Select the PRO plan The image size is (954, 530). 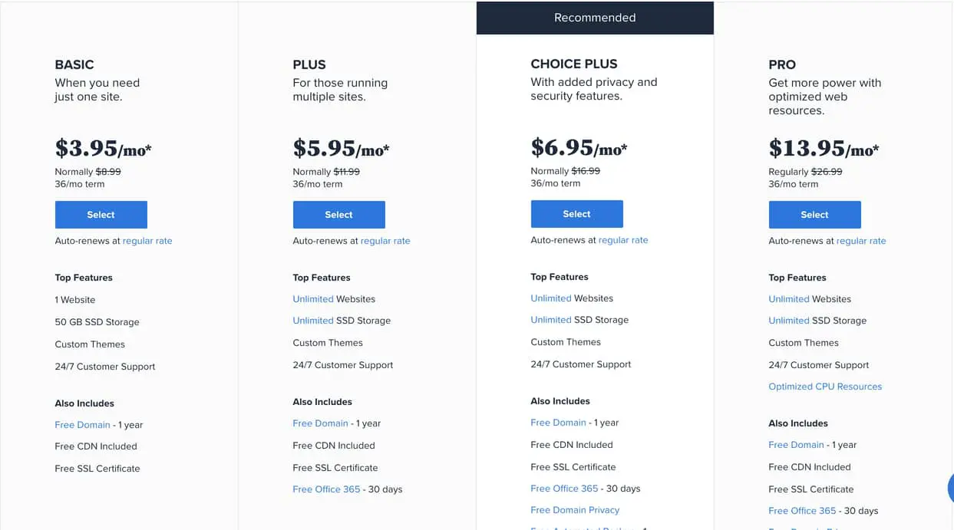click(x=814, y=215)
